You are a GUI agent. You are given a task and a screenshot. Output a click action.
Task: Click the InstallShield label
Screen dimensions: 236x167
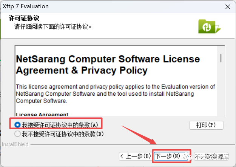[x=15, y=144]
